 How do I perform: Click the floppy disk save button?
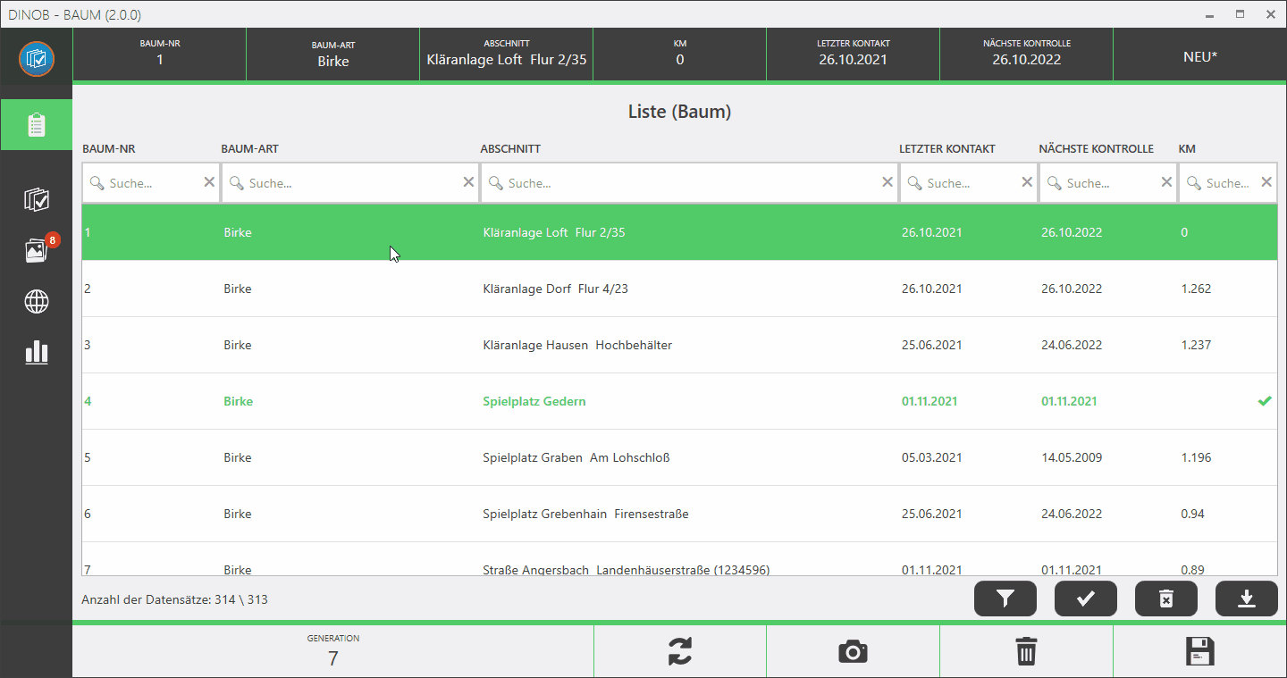click(x=1199, y=651)
